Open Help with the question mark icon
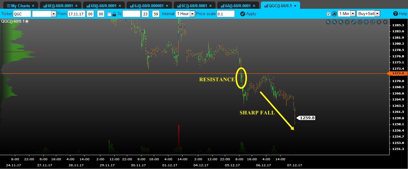The height and width of the screenshot is (169, 408). 396,14
